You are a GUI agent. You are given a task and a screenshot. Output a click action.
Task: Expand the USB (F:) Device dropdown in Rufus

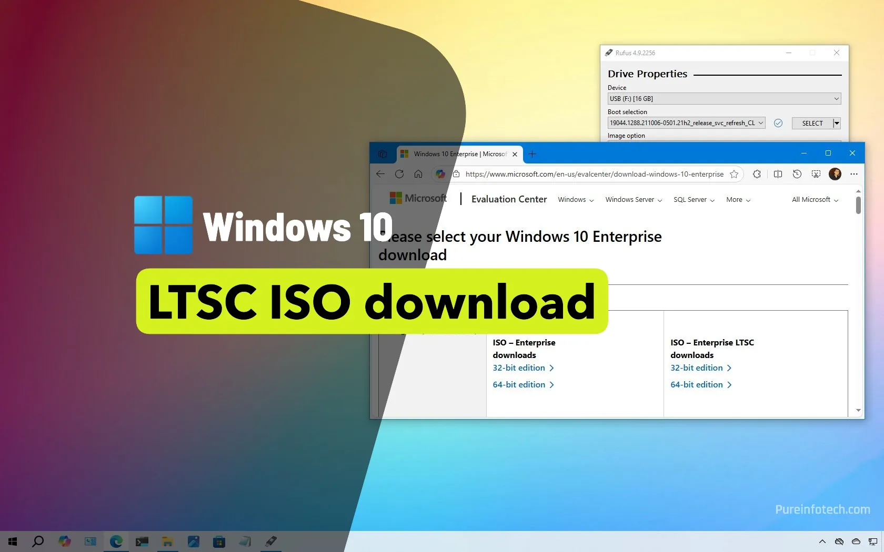tap(836, 99)
